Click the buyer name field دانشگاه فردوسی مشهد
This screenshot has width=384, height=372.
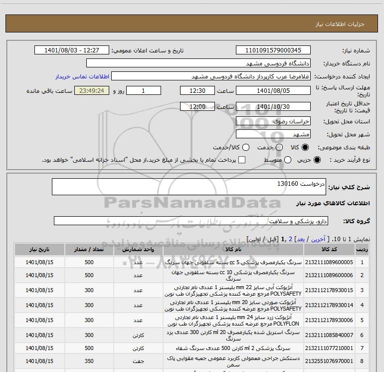[x=198, y=63]
